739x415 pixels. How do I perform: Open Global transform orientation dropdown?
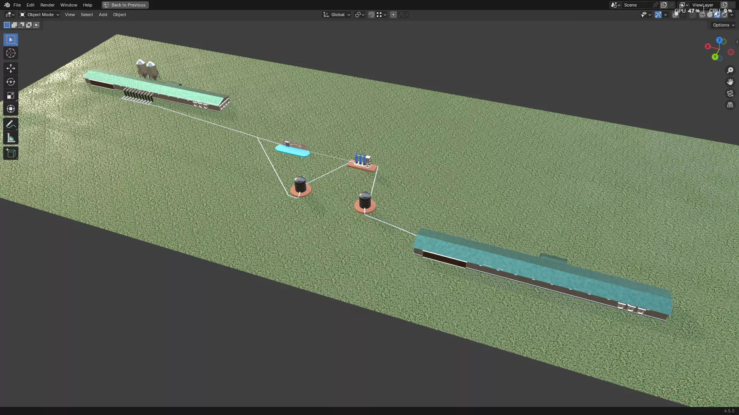tap(337, 15)
